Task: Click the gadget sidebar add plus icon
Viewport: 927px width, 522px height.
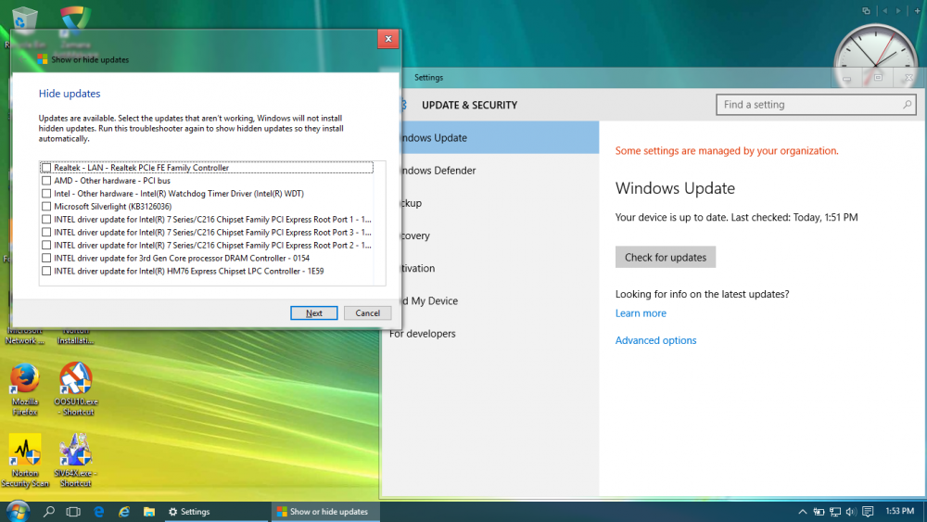Action: pos(918,10)
